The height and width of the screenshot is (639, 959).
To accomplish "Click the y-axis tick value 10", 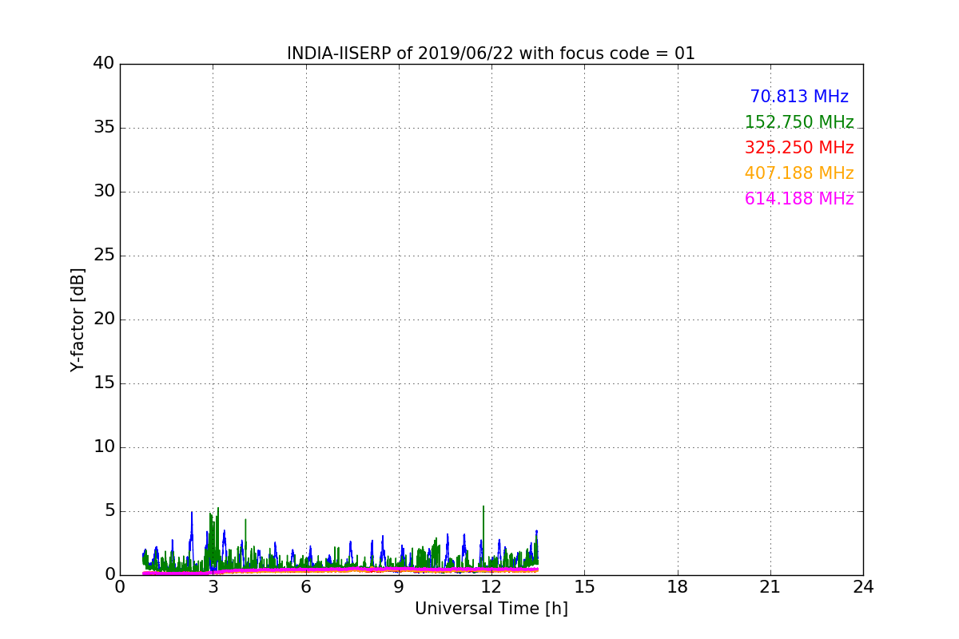I will point(104,447).
